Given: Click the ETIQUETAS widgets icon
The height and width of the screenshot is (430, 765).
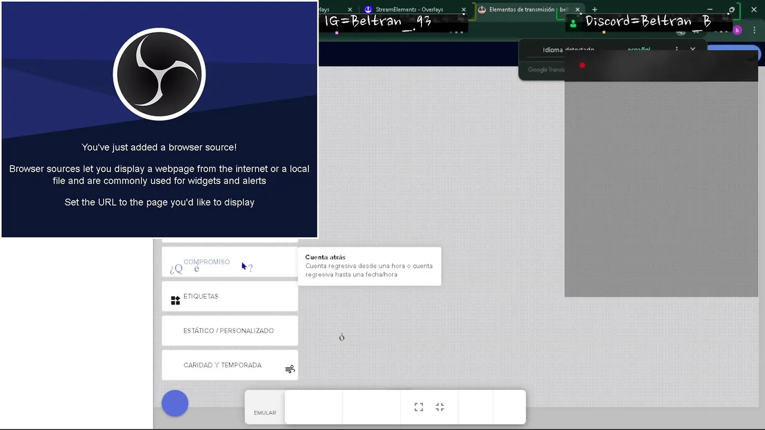Looking at the screenshot, I should coord(175,300).
